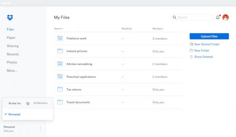Click the Preschool applications folder icon
The image size is (236, 137).
60,77
